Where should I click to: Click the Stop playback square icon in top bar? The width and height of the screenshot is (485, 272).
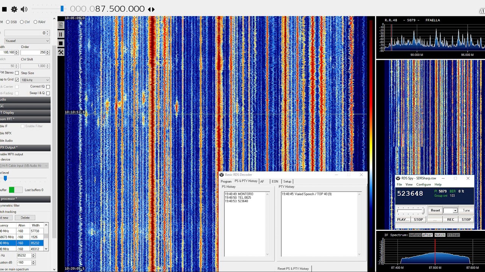click(5, 9)
